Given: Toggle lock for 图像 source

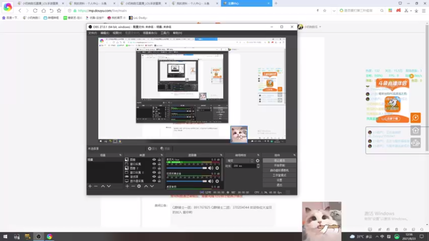Looking at the screenshot, I should [x=159, y=160].
